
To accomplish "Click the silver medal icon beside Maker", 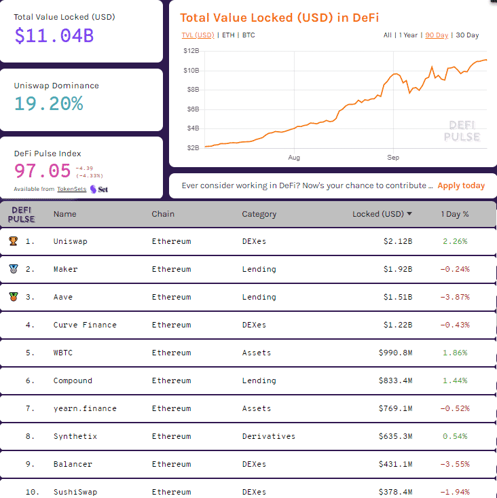I will [13, 268].
